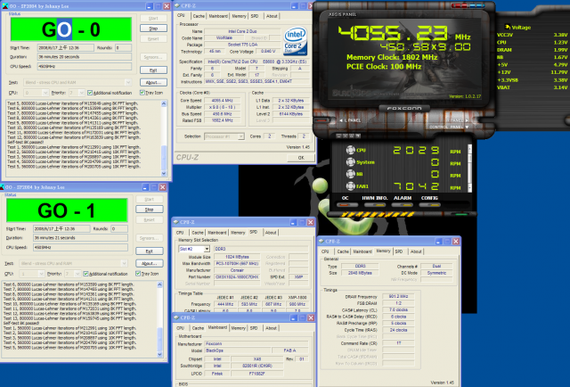Click the CPU fan icon in Aegis Panel
The width and height of the screenshot is (570, 387).
pos(350,150)
